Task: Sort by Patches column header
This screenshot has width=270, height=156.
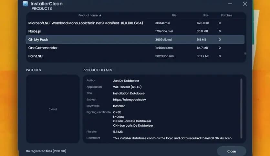Action: [226, 15]
